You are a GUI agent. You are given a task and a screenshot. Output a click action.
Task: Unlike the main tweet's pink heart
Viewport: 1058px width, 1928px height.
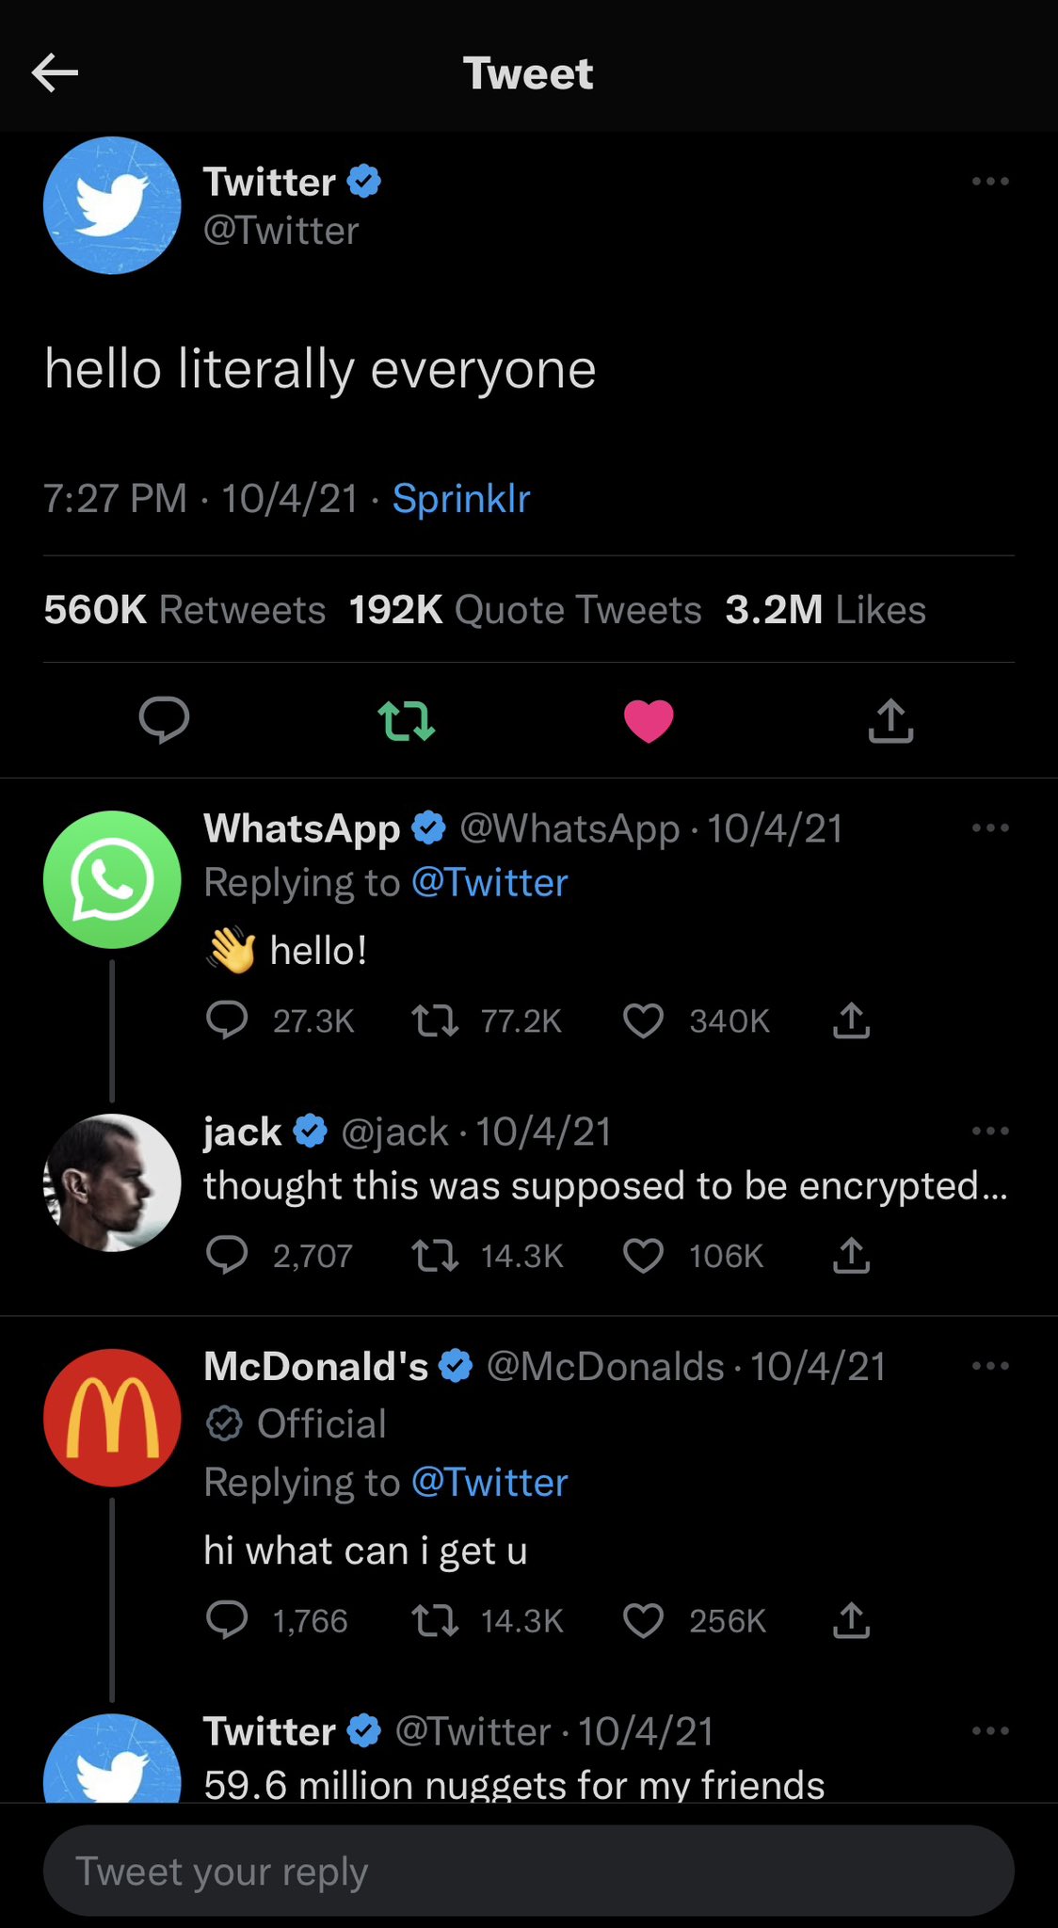coord(649,721)
